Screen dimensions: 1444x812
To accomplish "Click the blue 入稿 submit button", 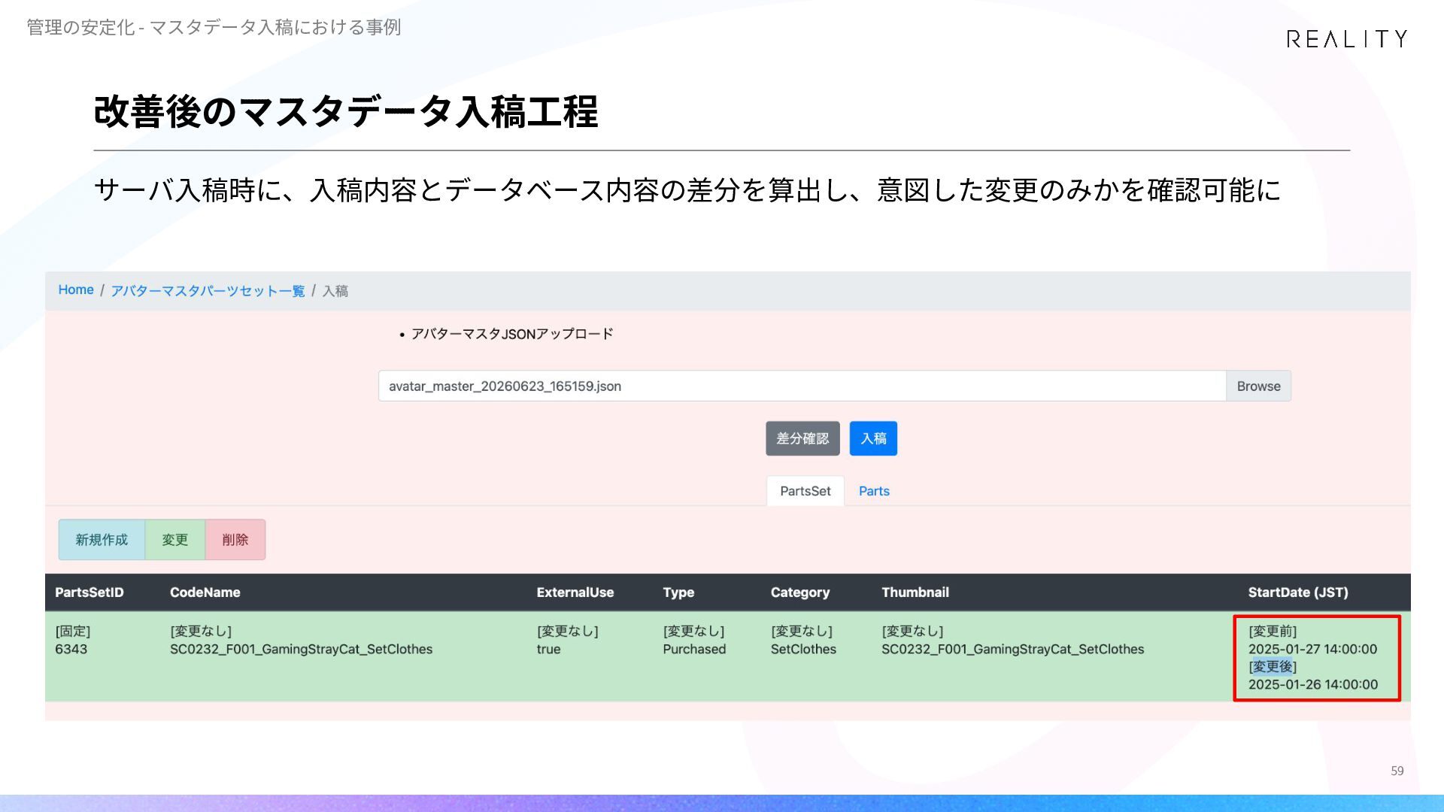I will point(873,438).
